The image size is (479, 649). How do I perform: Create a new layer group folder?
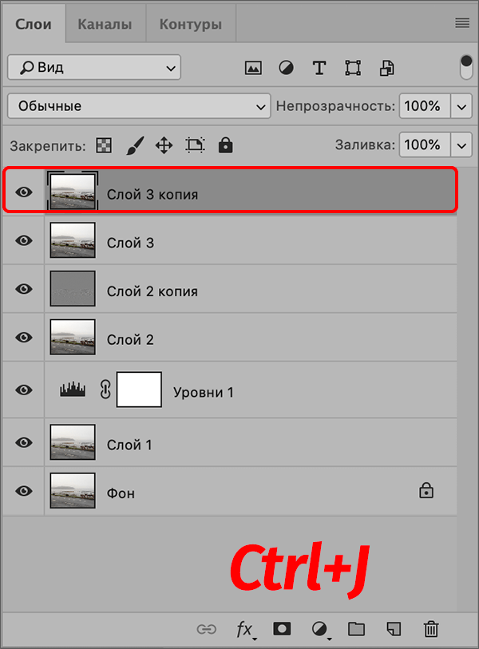point(355,629)
